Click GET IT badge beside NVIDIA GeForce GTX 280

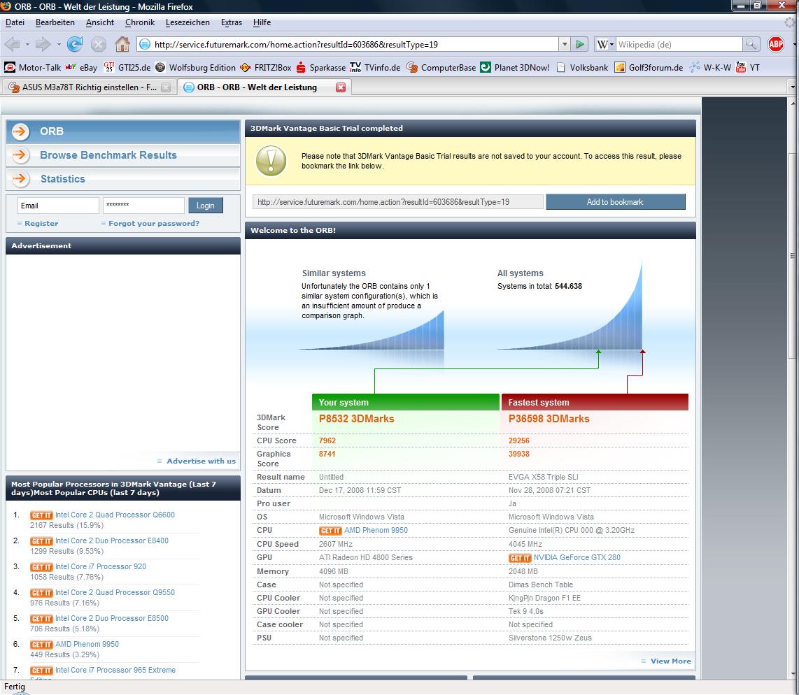click(x=520, y=558)
